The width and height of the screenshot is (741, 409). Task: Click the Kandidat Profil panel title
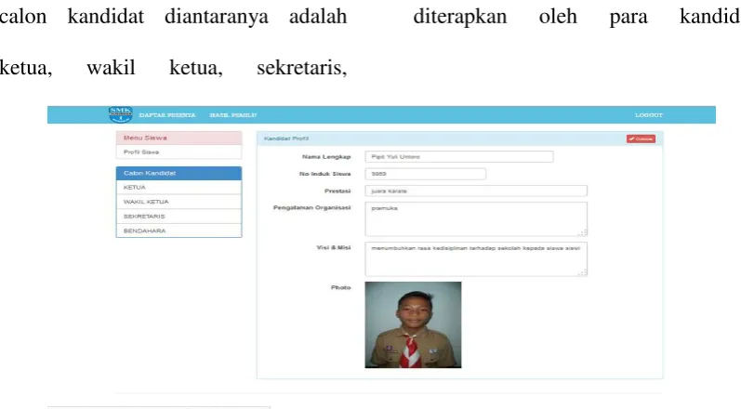[x=286, y=139]
